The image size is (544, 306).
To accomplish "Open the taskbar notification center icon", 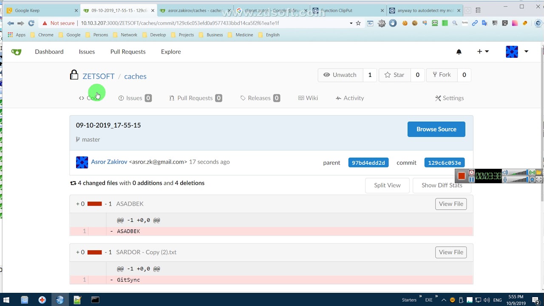I will click(536, 300).
